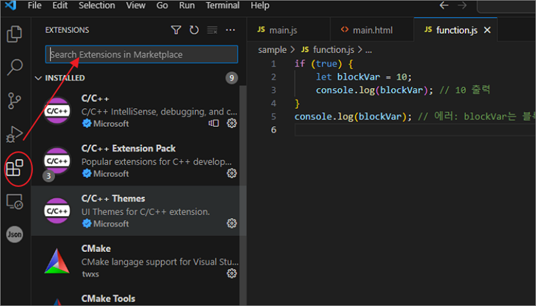Open the Source Control view
This screenshot has width=536, height=306.
(15, 100)
